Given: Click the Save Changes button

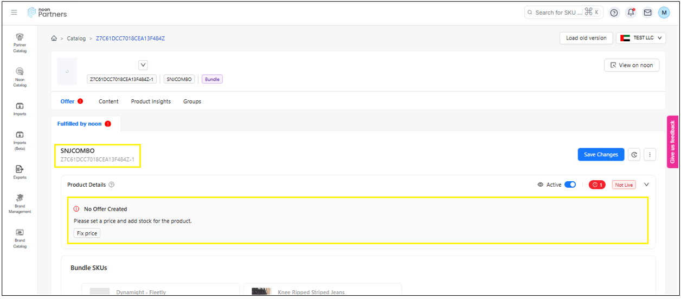Looking at the screenshot, I should pyautogui.click(x=601, y=155).
